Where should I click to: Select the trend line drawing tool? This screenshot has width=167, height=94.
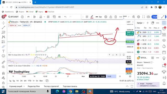click(x=3, y=28)
